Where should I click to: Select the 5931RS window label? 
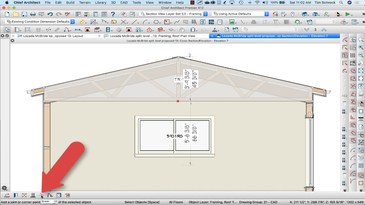coord(175,136)
